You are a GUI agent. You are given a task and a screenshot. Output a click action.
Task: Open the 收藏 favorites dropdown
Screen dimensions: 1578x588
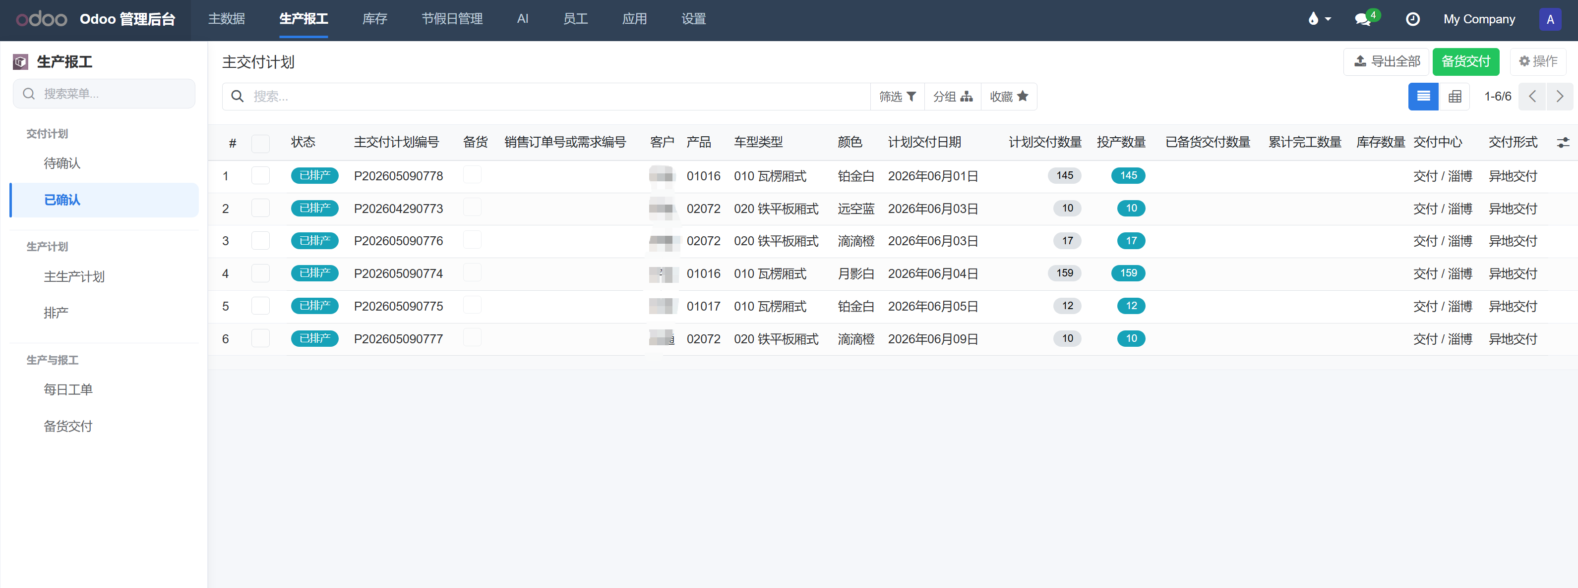[x=1009, y=96]
